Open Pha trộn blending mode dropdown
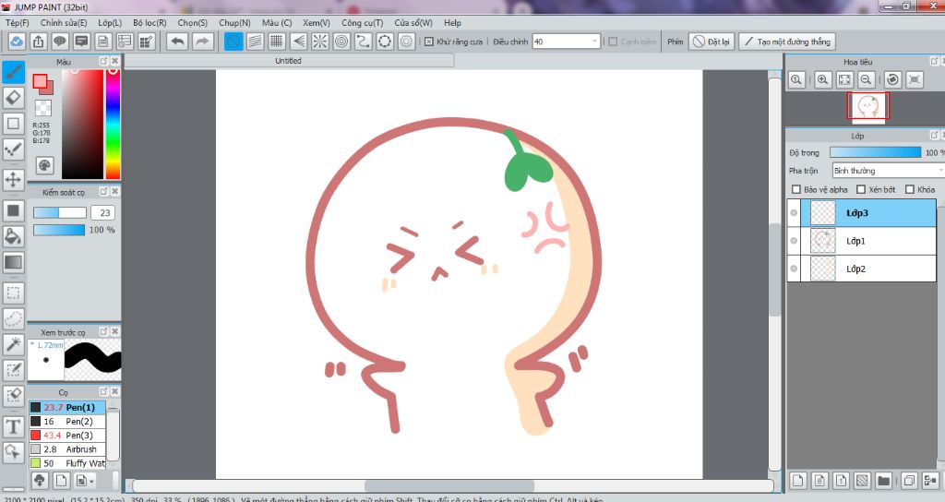The height and width of the screenshot is (502, 945). (889, 171)
